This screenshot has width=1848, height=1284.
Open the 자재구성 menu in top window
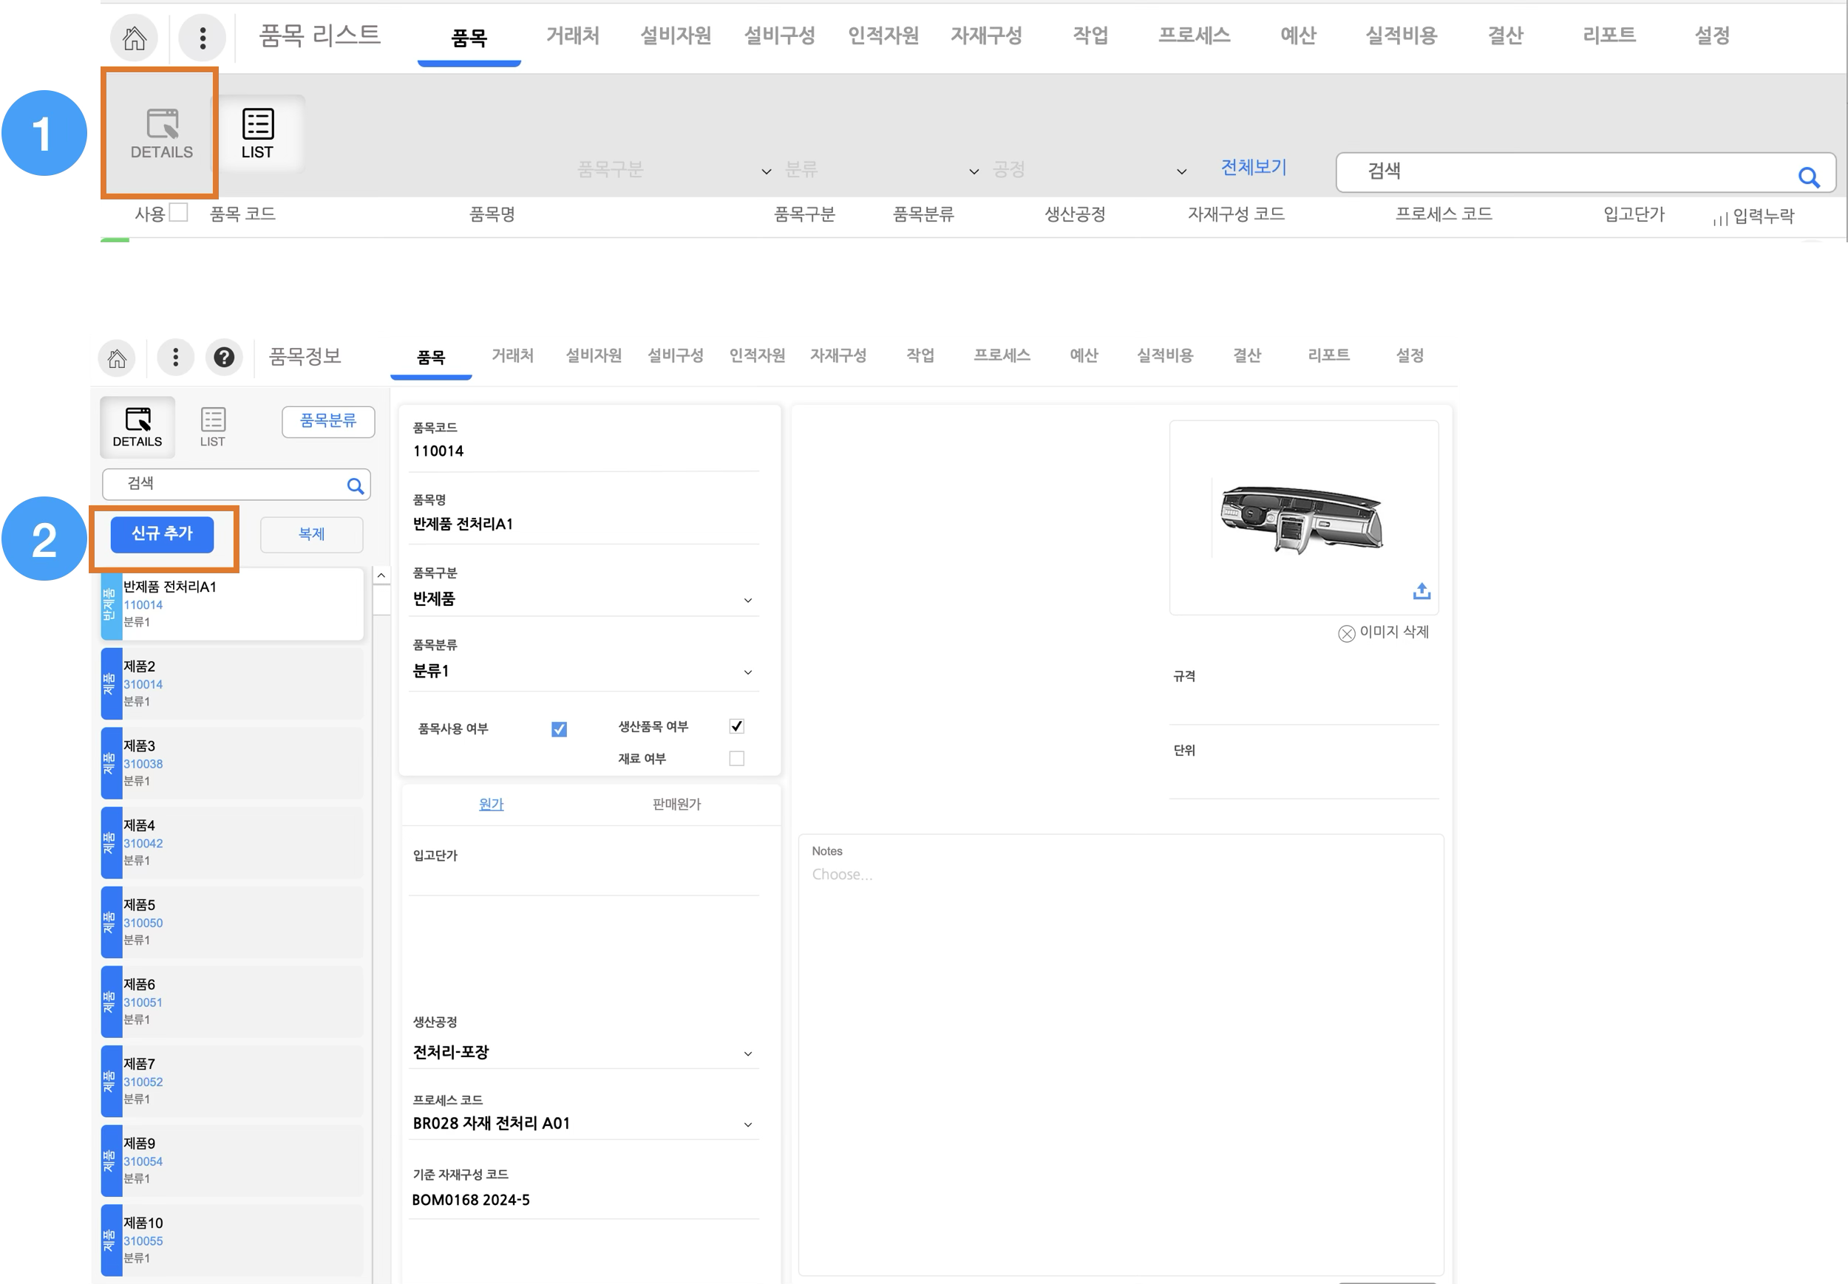point(986,36)
